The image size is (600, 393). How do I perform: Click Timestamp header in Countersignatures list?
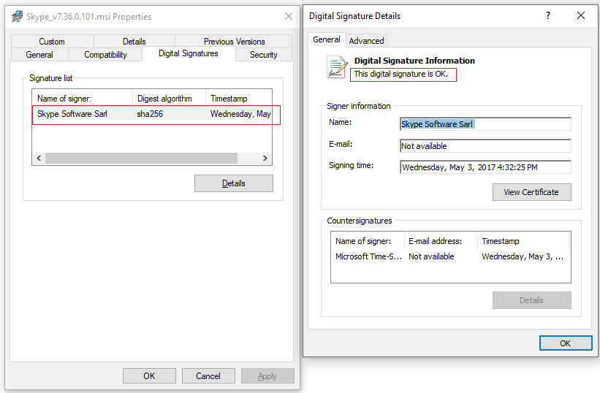click(x=523, y=241)
